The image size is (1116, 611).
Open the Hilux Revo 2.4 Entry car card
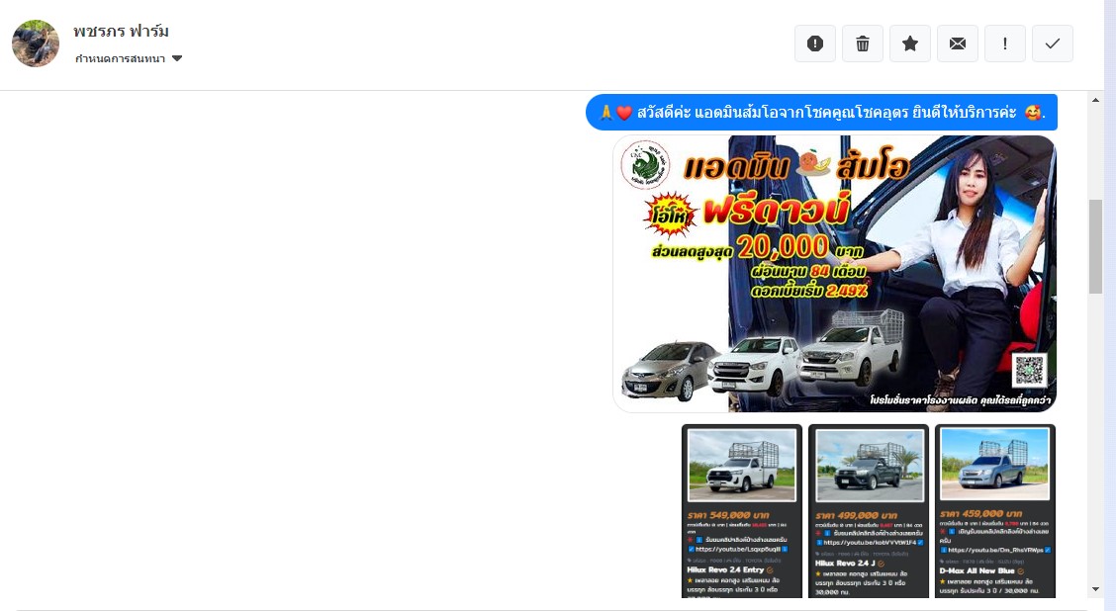pos(742,511)
